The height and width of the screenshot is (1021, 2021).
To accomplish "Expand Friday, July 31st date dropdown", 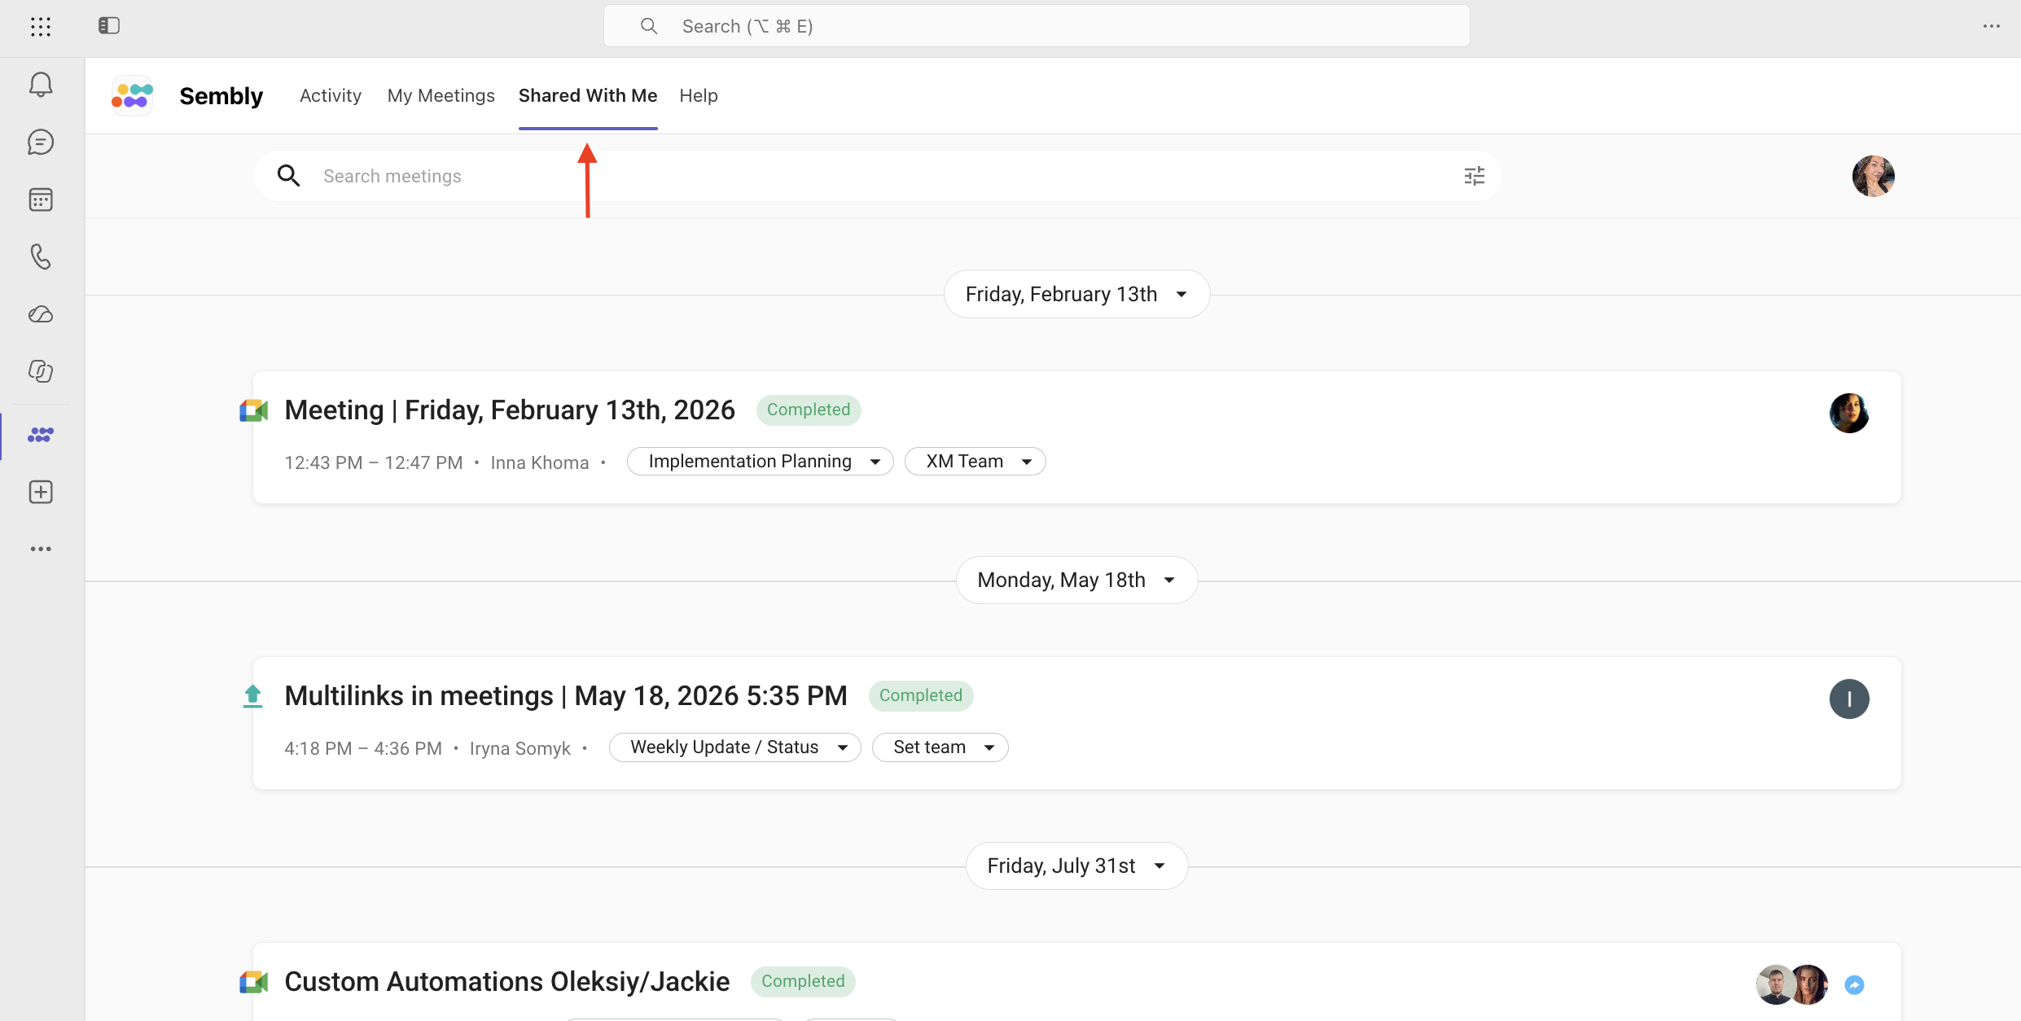I will pos(1076,865).
